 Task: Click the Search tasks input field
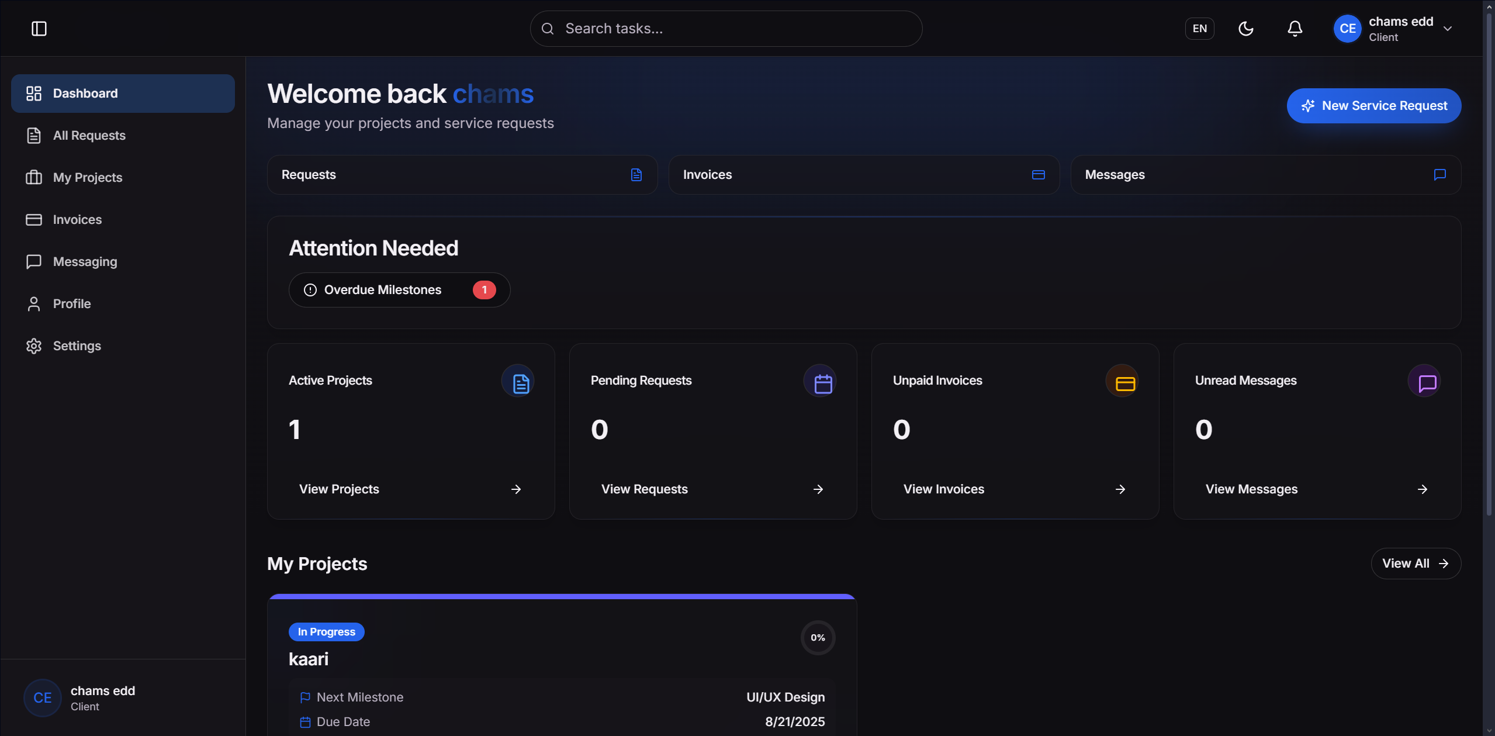click(x=725, y=28)
